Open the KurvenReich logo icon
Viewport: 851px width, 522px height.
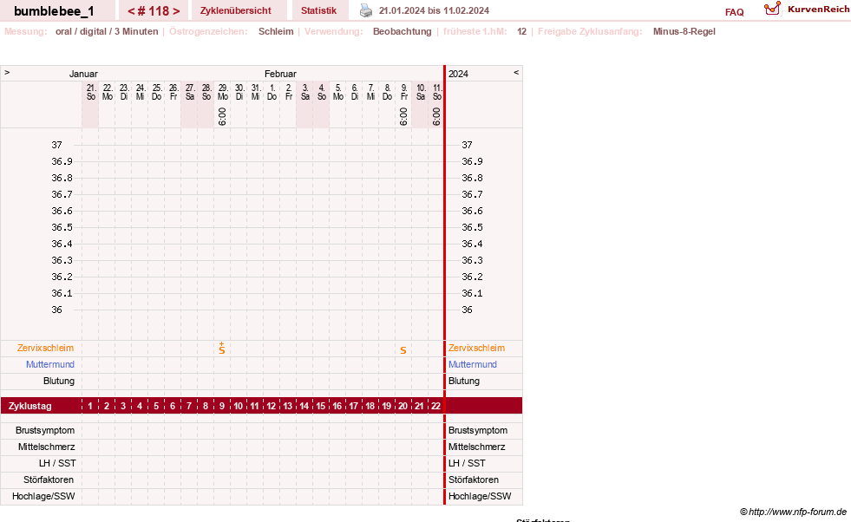pos(772,9)
